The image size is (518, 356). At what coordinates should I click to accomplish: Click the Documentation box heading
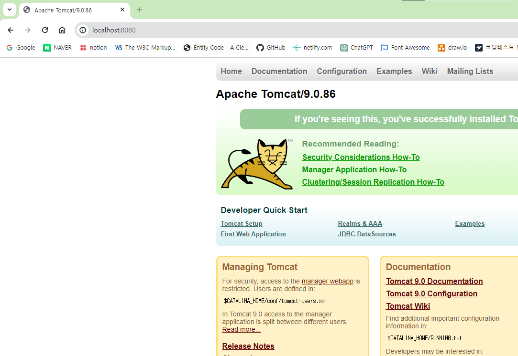pos(418,267)
